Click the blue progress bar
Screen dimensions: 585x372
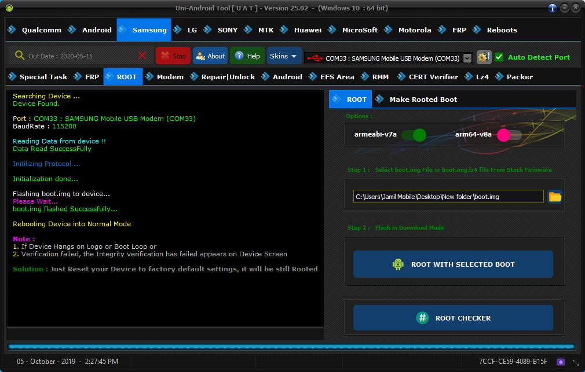coord(291,347)
